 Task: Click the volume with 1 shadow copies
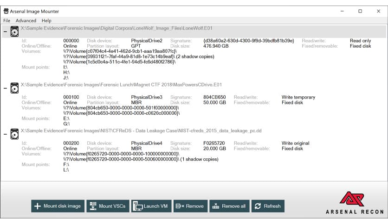(x=141, y=159)
